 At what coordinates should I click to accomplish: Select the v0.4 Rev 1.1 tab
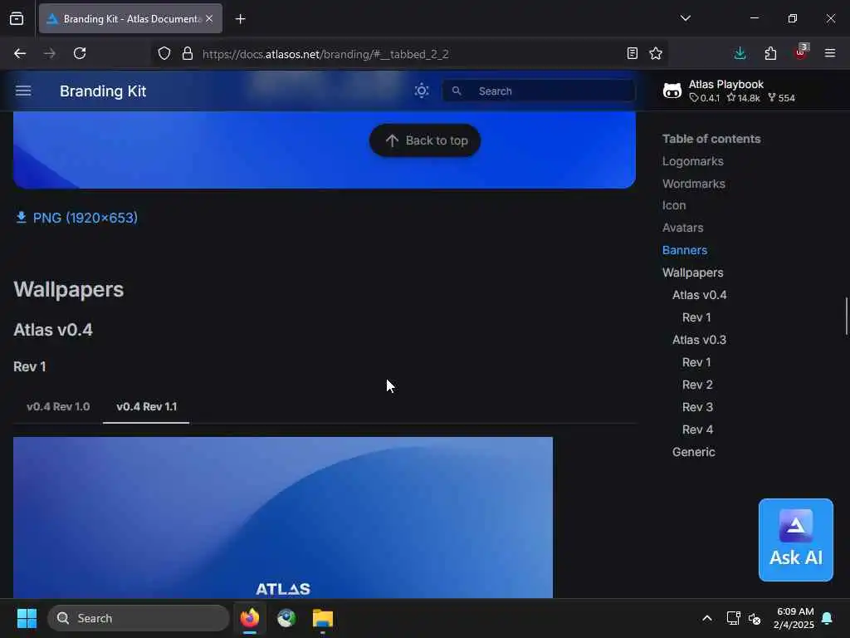(146, 406)
